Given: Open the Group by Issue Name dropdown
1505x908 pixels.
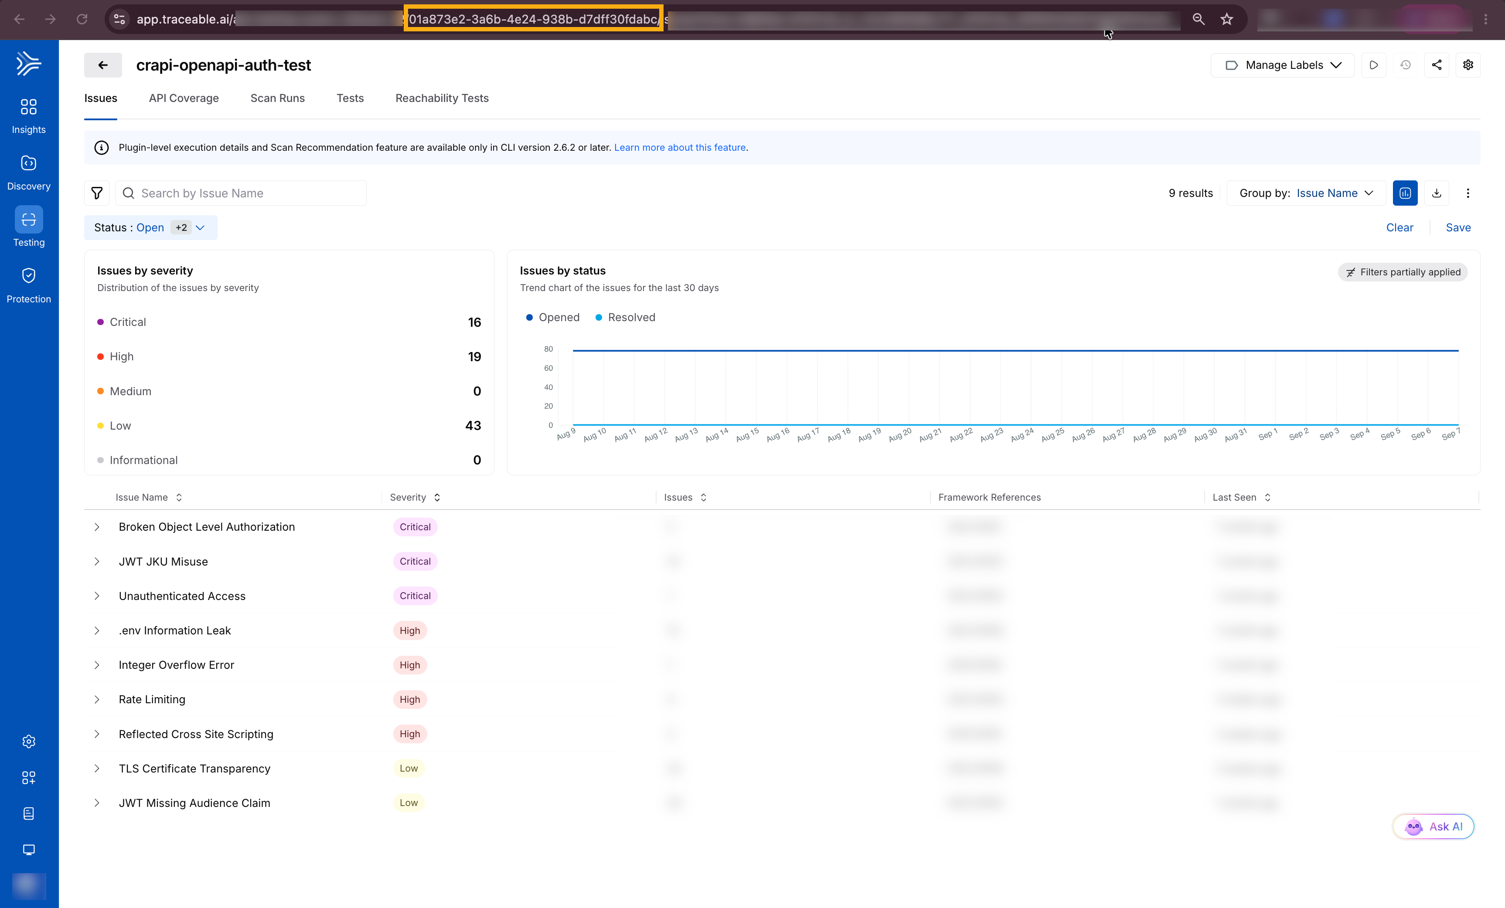Looking at the screenshot, I should [x=1306, y=193].
